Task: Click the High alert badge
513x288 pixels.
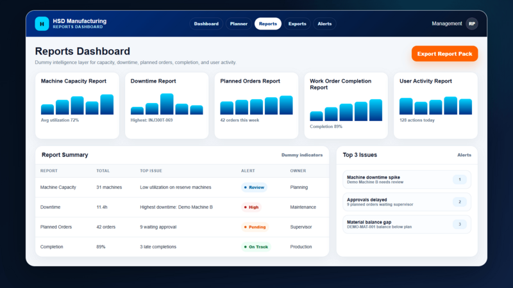Action: tap(251, 207)
